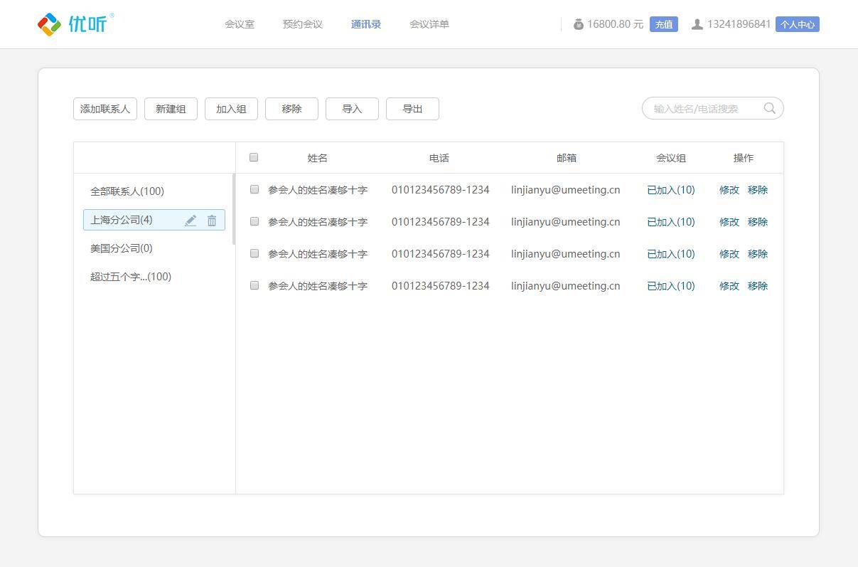Click the money bag balance icon
This screenshot has height=567, width=858.
579,24
